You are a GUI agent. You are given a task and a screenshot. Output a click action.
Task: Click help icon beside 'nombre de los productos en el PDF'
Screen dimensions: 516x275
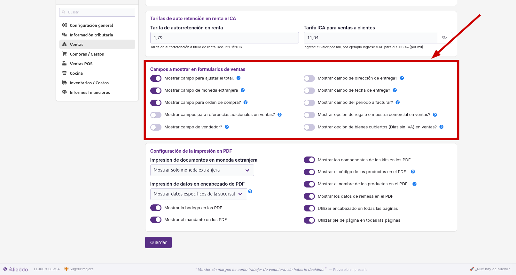[414, 184]
